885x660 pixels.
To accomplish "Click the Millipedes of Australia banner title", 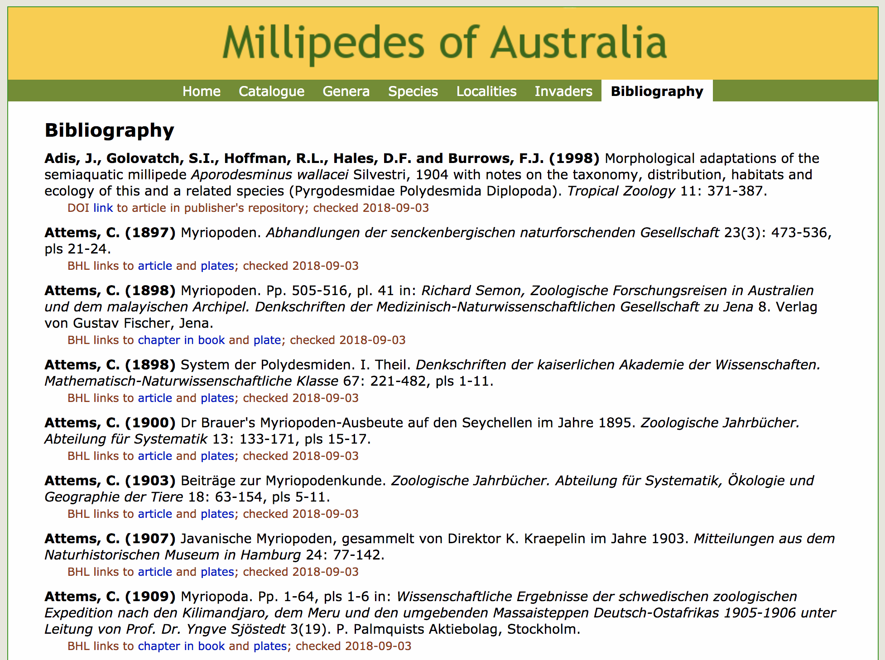I will click(x=444, y=43).
